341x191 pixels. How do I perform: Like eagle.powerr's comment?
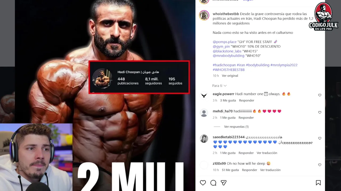(x=320, y=95)
